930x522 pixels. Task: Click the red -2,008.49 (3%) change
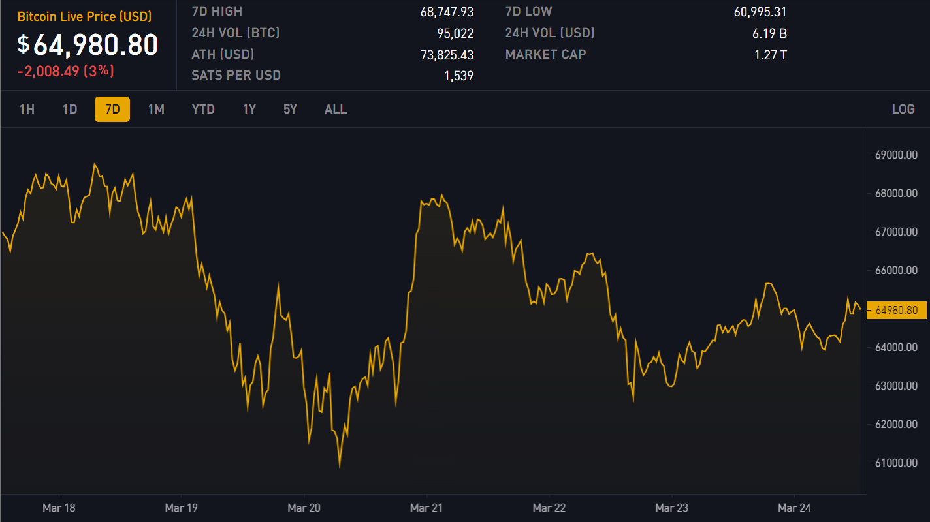point(65,71)
